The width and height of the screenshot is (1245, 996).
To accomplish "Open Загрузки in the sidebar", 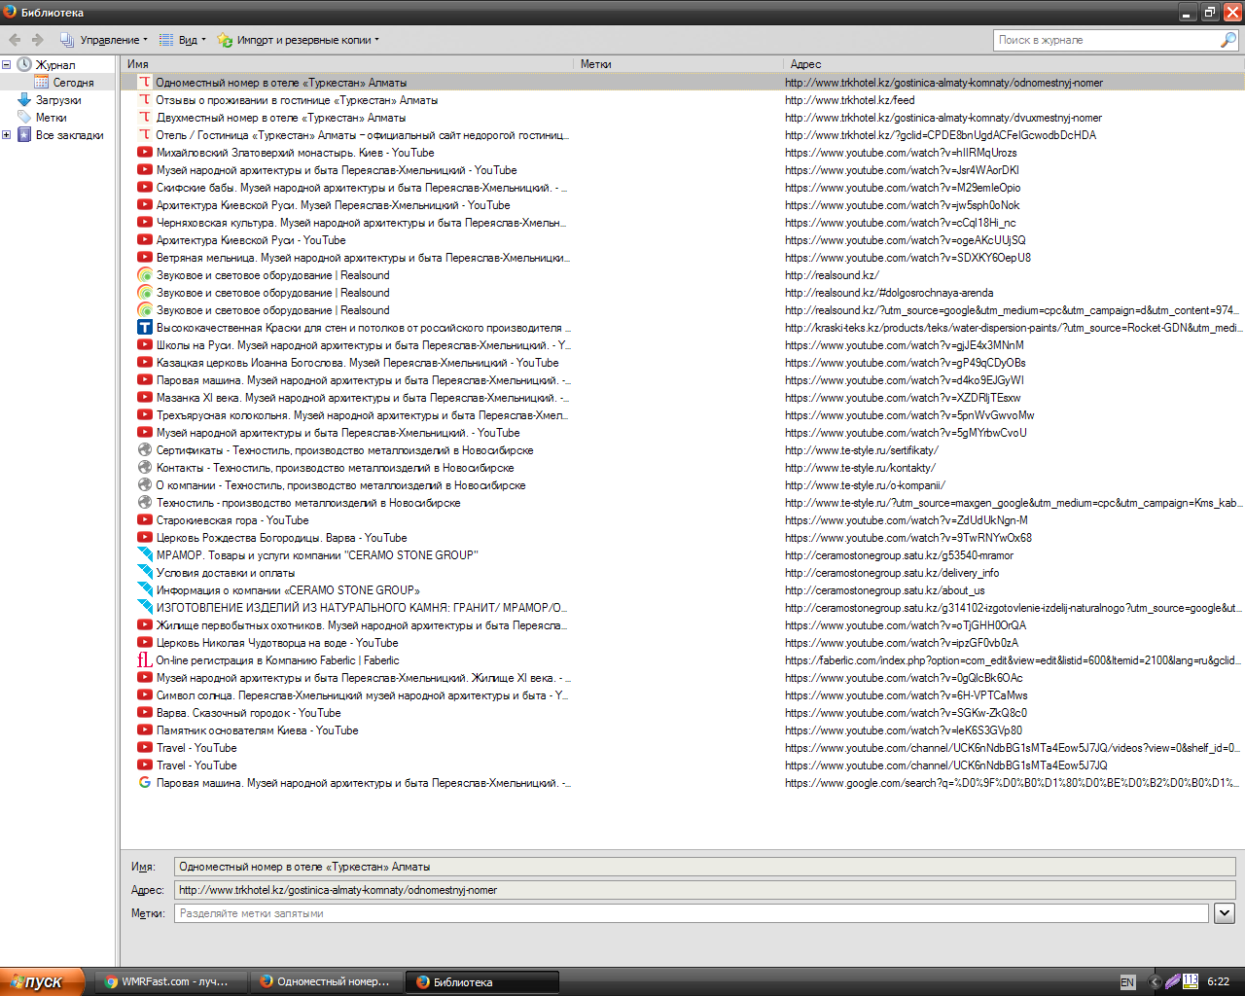I will pos(58,100).
